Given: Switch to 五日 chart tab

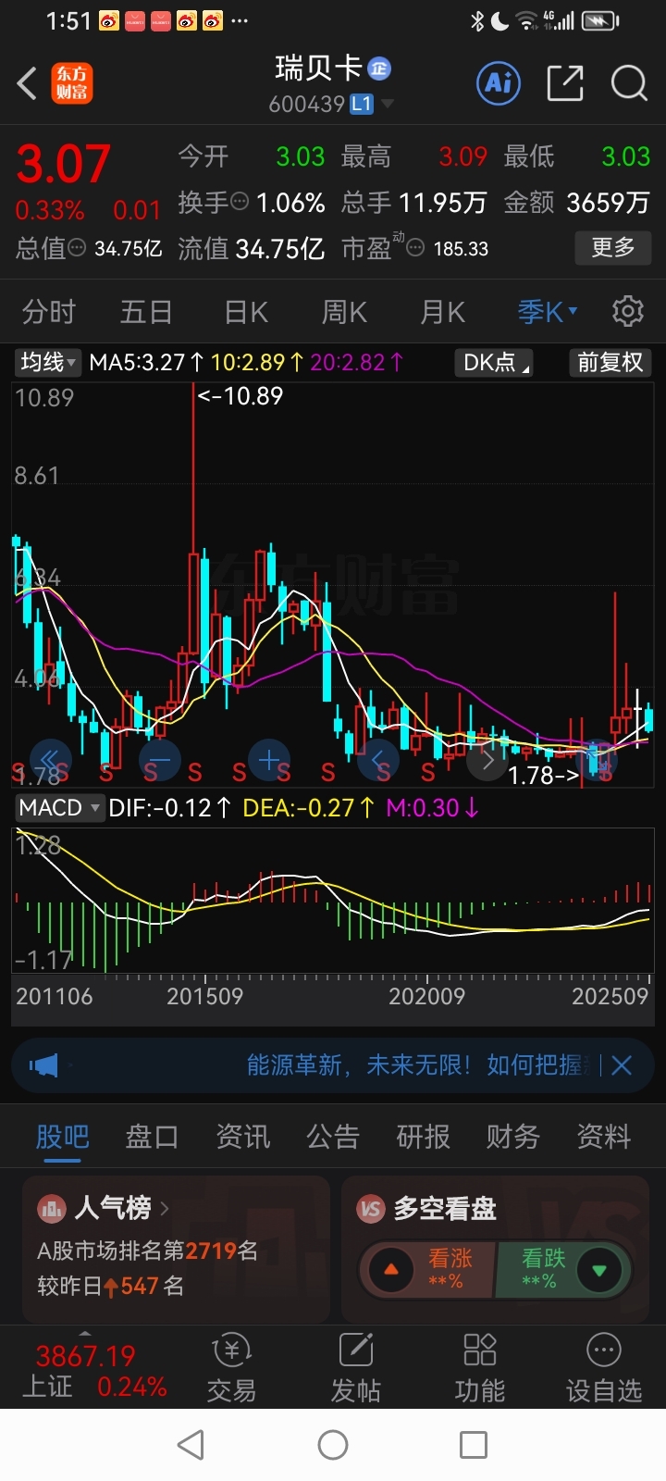Looking at the screenshot, I should 146,312.
